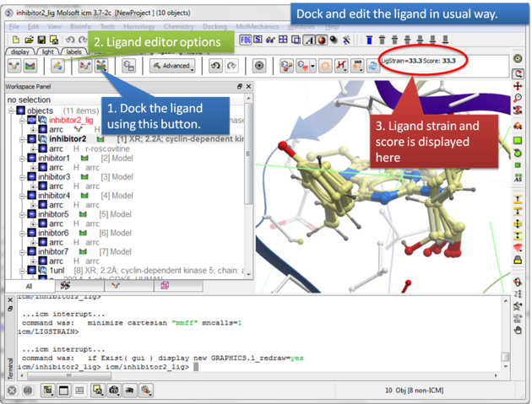Click the FOG display toolbar icon

[248, 40]
